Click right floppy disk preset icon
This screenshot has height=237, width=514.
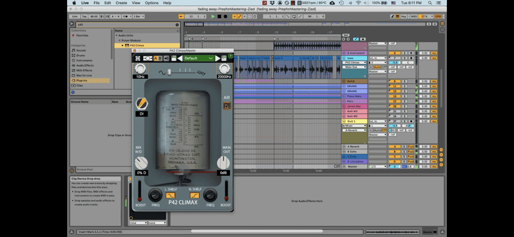coord(224,58)
